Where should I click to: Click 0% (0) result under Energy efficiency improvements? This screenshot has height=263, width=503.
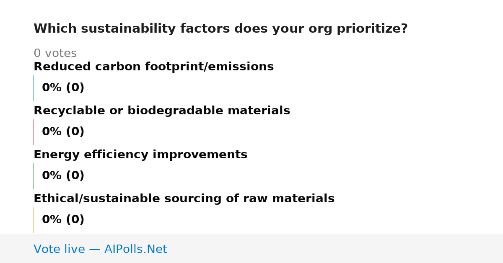(63, 176)
